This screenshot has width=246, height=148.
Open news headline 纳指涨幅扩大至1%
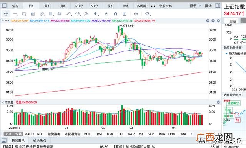tap(140, 146)
